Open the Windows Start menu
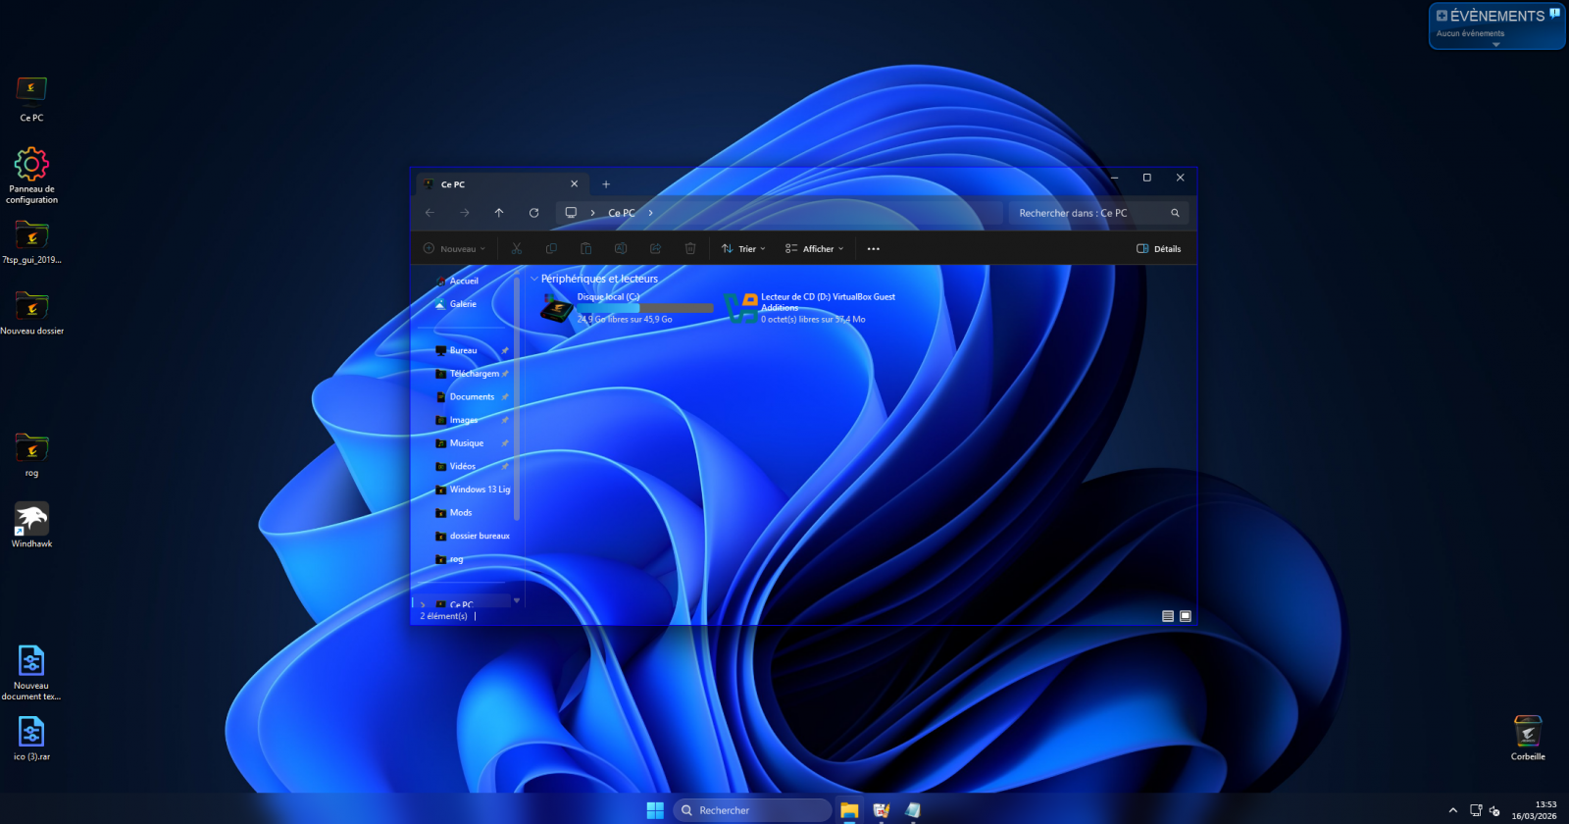1569x824 pixels. point(655,810)
